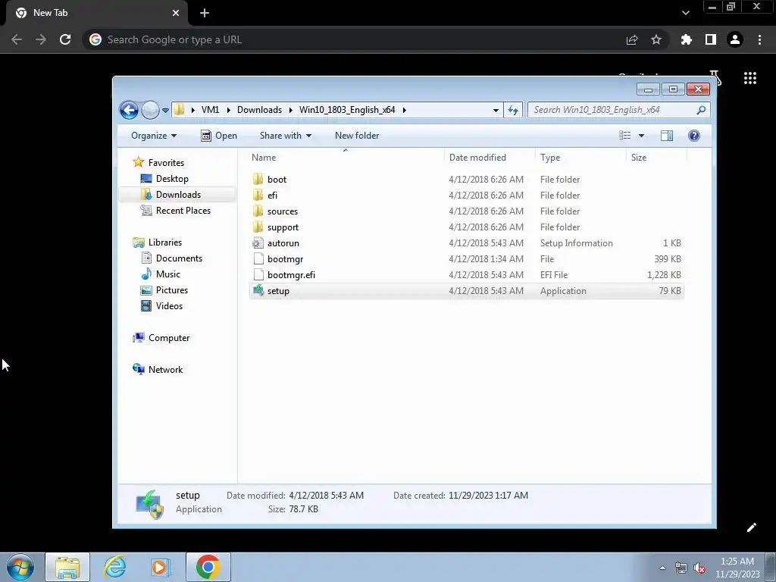This screenshot has height=582, width=776.
Task: Open the address bar history dropdown
Action: [x=496, y=111]
